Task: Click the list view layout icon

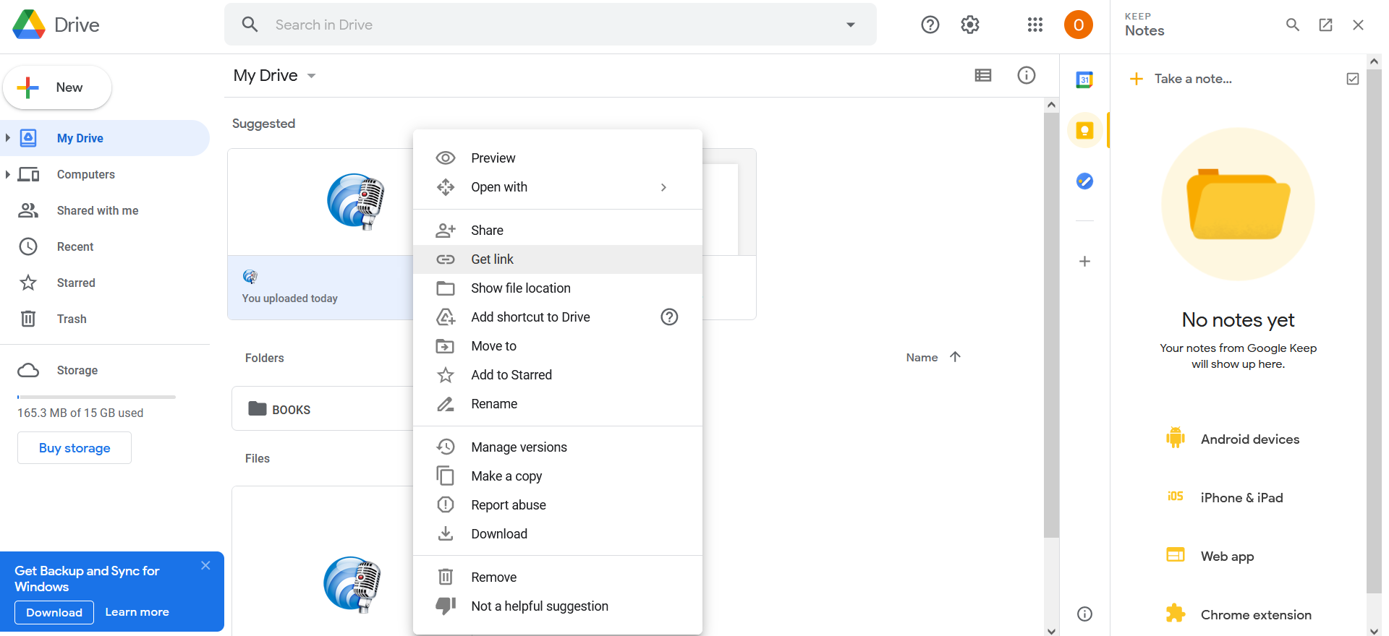Action: (982, 75)
